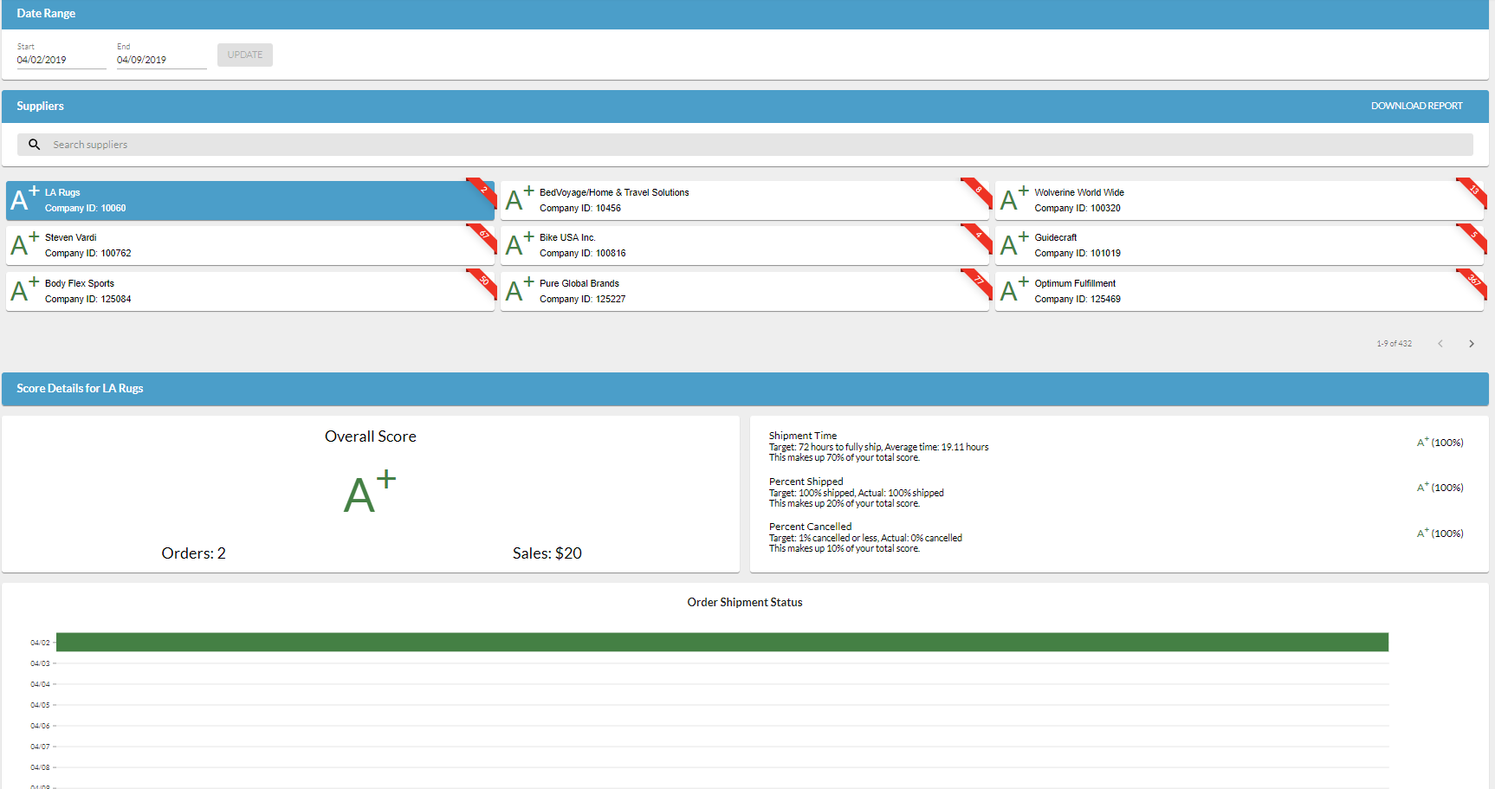Click the A+ grade icon for Wolverine World Wide

1014,199
